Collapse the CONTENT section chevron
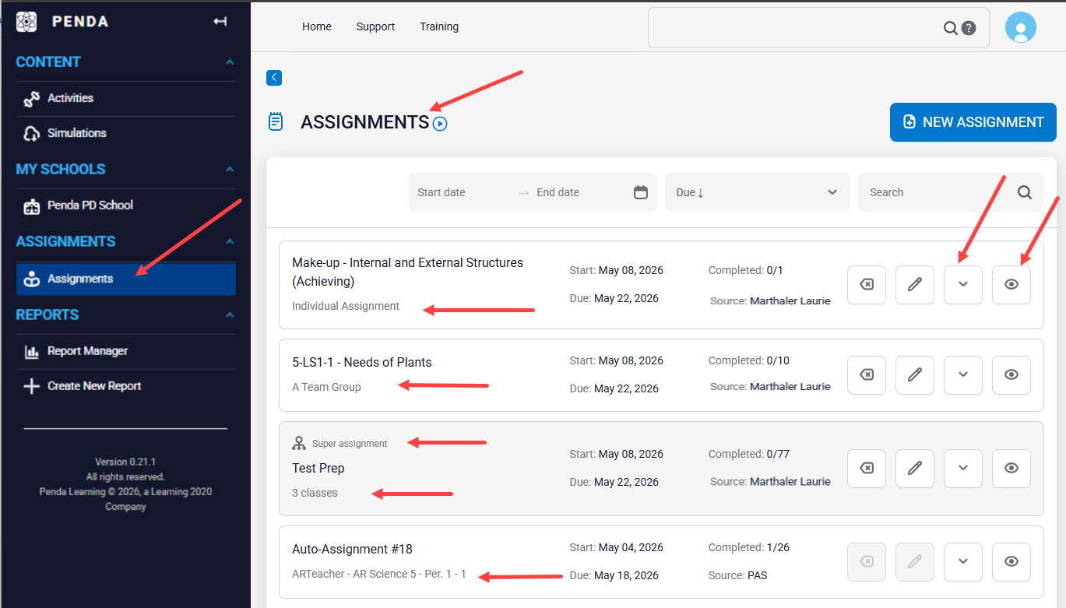The height and width of the screenshot is (608, 1066). [x=229, y=62]
